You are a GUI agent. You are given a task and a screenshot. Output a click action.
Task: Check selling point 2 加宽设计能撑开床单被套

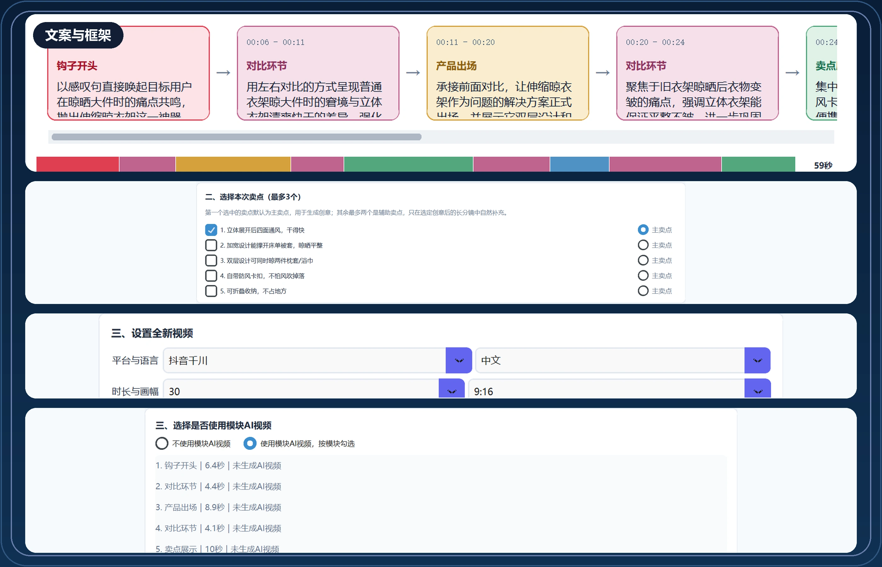(x=211, y=245)
